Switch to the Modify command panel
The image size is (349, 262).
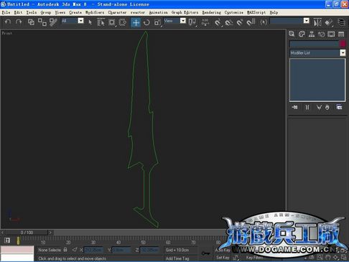[302, 34]
